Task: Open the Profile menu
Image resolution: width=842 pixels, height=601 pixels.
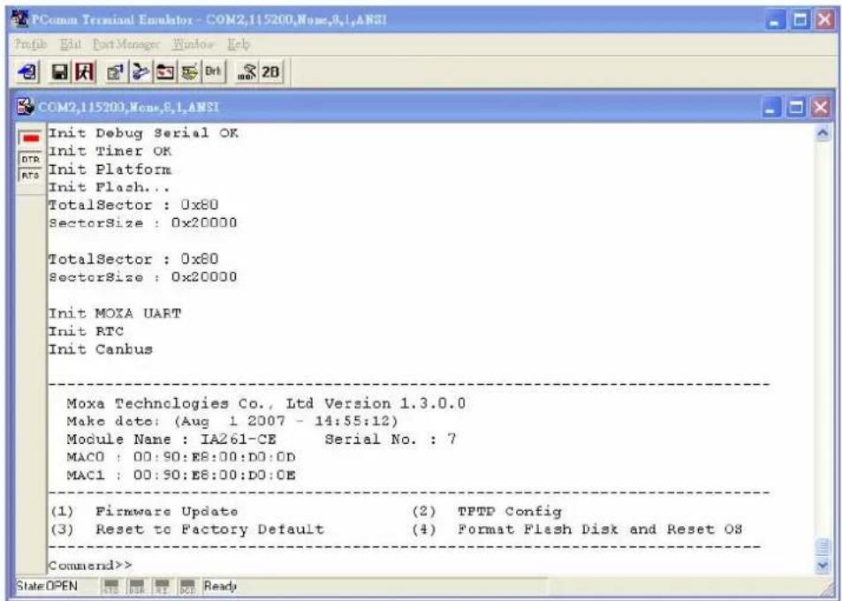Action: pos(30,46)
